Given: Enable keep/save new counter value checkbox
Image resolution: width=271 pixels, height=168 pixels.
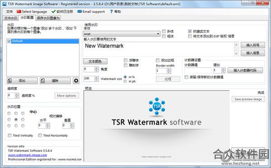Looking at the screenshot, I should click(186, 77).
